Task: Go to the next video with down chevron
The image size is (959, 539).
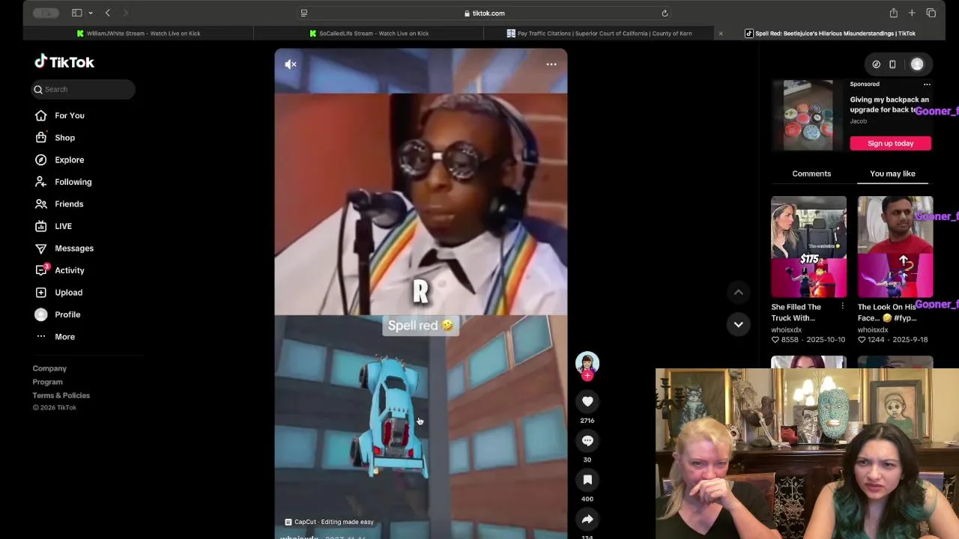Action: coord(738,324)
